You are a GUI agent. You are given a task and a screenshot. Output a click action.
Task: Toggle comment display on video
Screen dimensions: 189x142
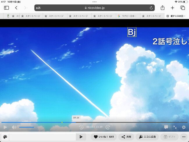coord(166,127)
